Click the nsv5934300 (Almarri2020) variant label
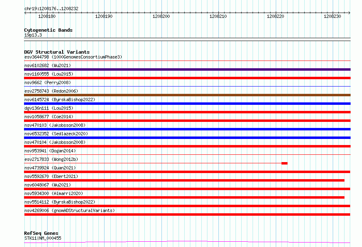Viewport: 362px width, 247px height. pos(54,193)
